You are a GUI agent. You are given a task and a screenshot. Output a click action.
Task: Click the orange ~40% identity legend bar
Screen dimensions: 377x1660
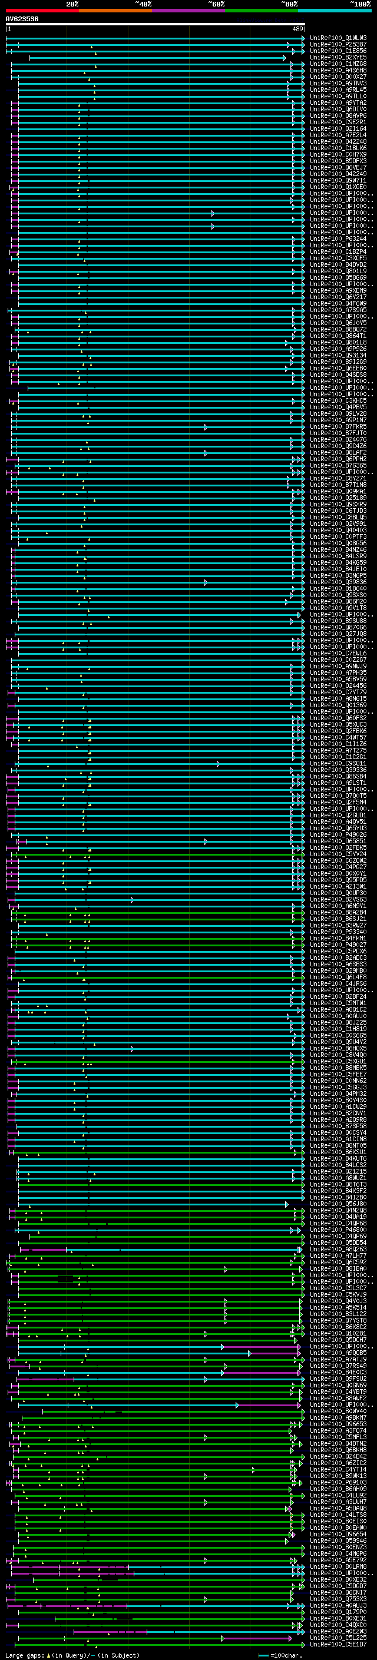pyautogui.click(x=115, y=11)
